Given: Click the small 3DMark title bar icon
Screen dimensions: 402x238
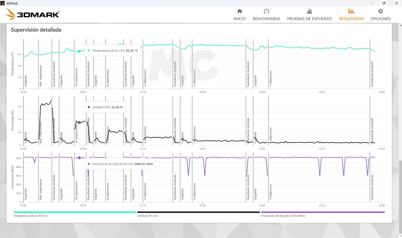Looking at the screenshot, I should pyautogui.click(x=3, y=3).
